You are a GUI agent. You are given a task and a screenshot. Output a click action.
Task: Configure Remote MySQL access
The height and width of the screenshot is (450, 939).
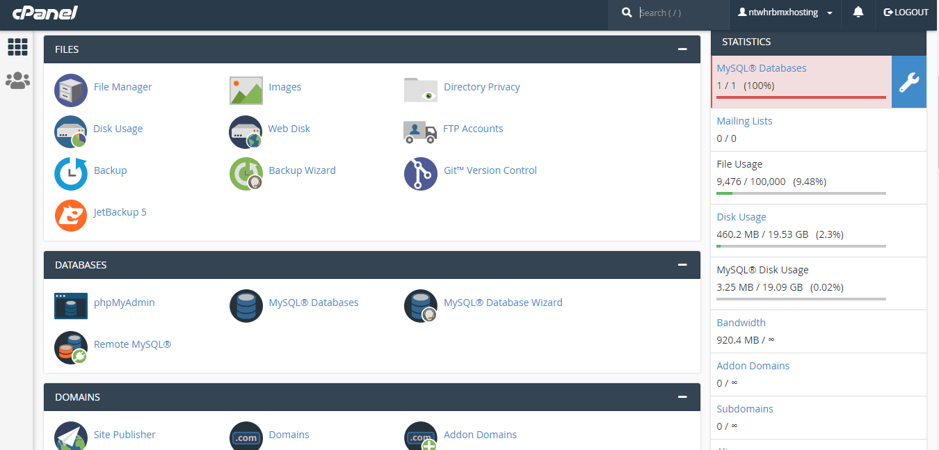click(132, 344)
